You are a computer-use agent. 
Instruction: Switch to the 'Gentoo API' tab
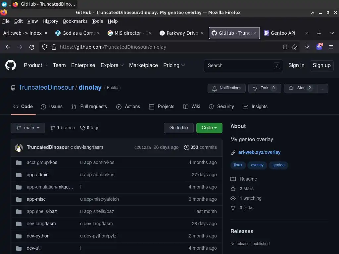[x=283, y=33]
